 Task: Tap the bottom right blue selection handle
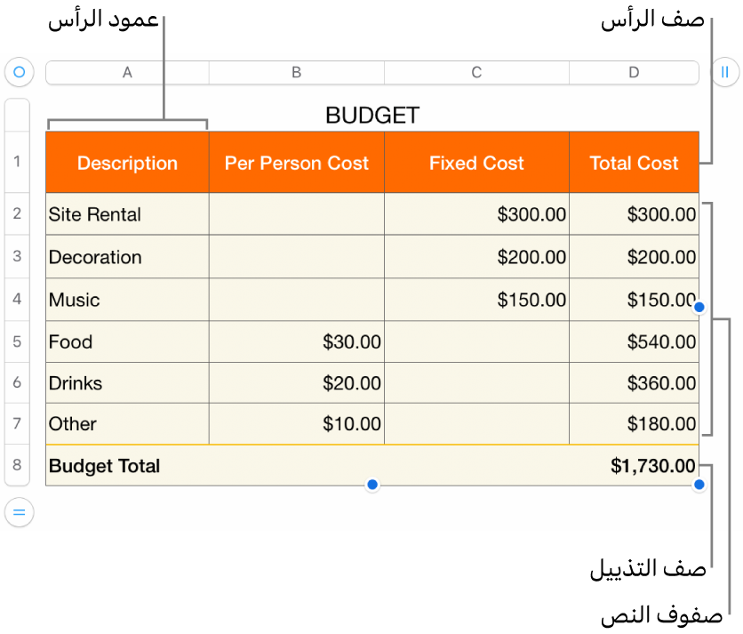point(699,485)
